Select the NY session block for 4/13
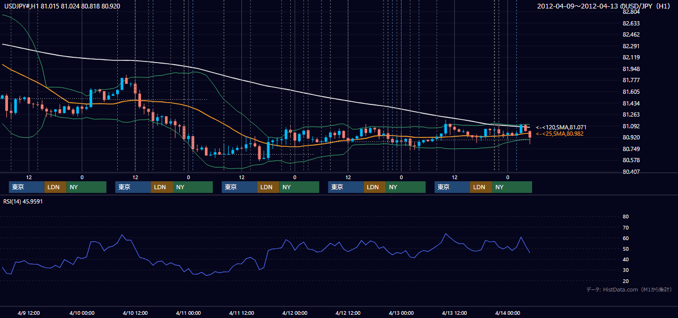 [x=512, y=187]
